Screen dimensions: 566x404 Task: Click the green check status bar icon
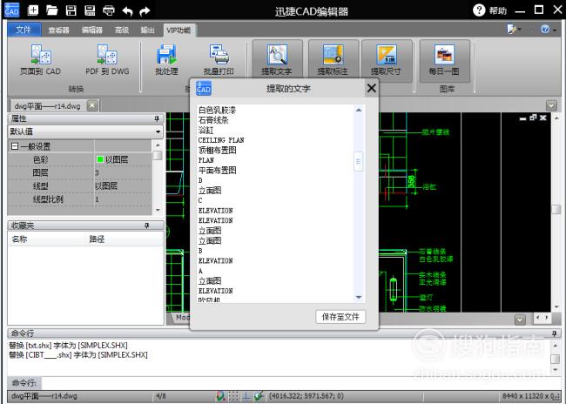tap(259, 396)
